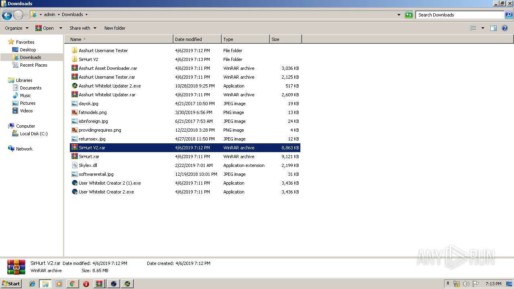Click the Help question mark icon
This screenshot has width=514, height=289.
[x=505, y=28]
